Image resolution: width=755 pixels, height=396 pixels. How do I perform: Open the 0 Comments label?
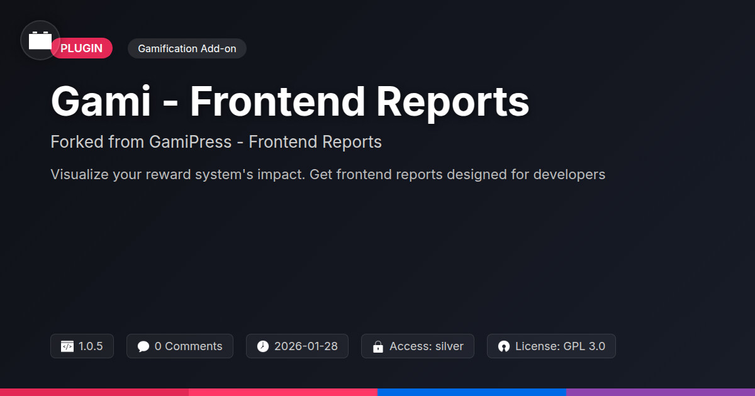pos(188,346)
